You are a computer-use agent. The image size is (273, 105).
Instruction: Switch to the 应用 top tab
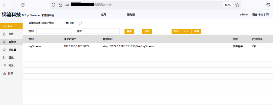pyautogui.click(x=104, y=15)
